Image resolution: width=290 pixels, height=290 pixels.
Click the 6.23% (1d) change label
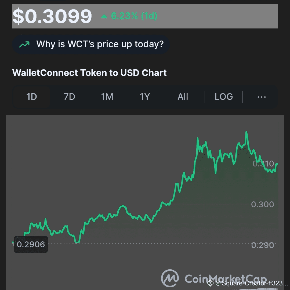pyautogui.click(x=134, y=16)
